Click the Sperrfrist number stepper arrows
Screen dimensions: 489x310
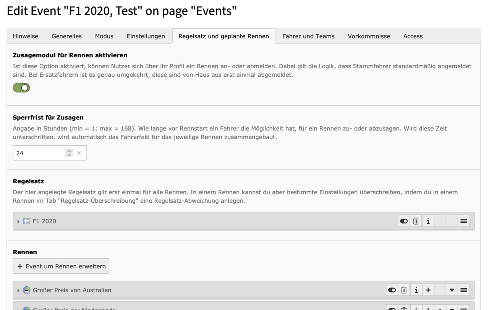(x=69, y=153)
